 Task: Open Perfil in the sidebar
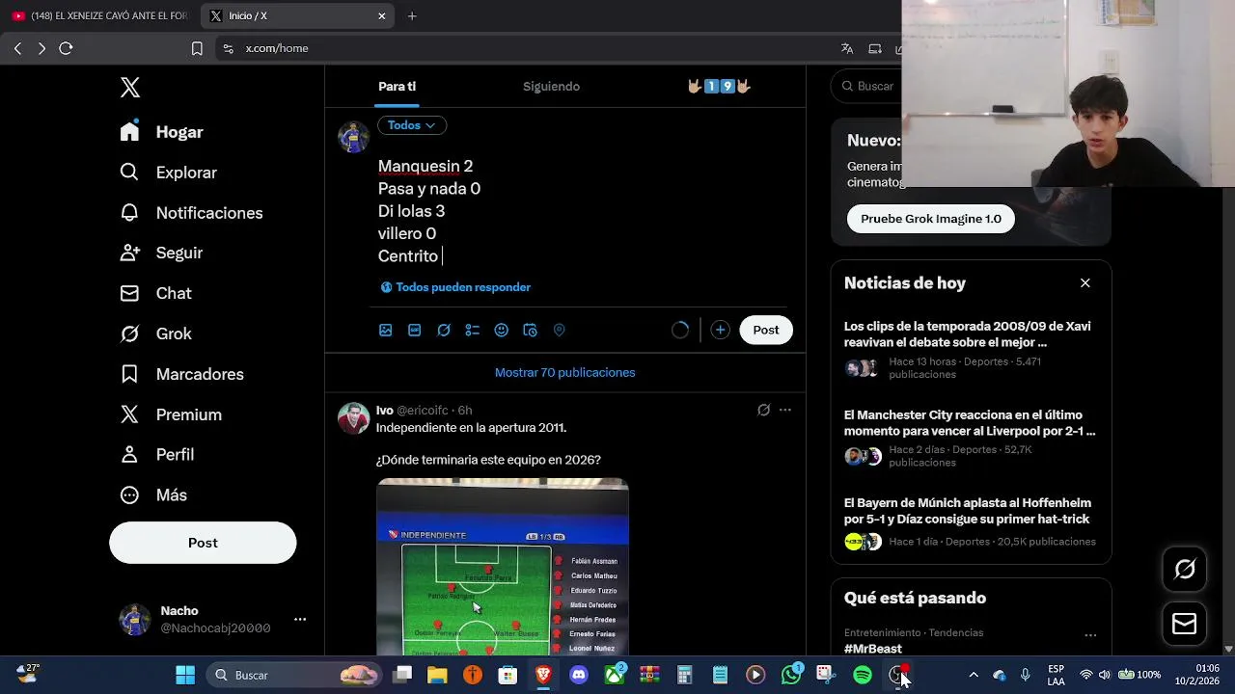pos(156,454)
